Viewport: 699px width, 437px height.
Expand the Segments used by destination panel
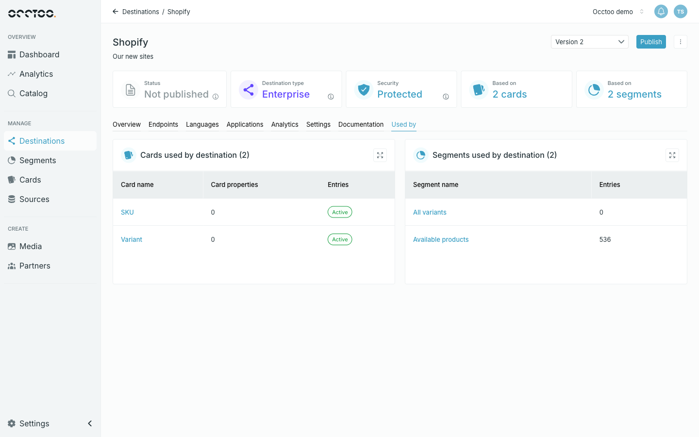point(672,155)
